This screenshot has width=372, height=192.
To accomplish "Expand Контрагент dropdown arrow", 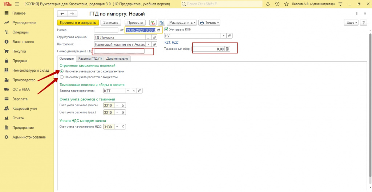I will (x=148, y=44).
